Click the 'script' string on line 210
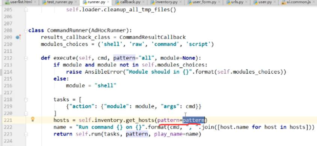The image size is (317, 146). 198,44
